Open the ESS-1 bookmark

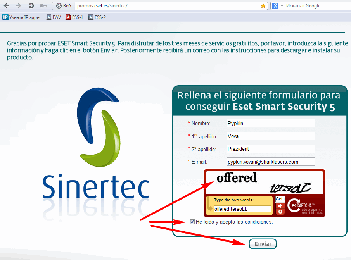(x=74, y=17)
